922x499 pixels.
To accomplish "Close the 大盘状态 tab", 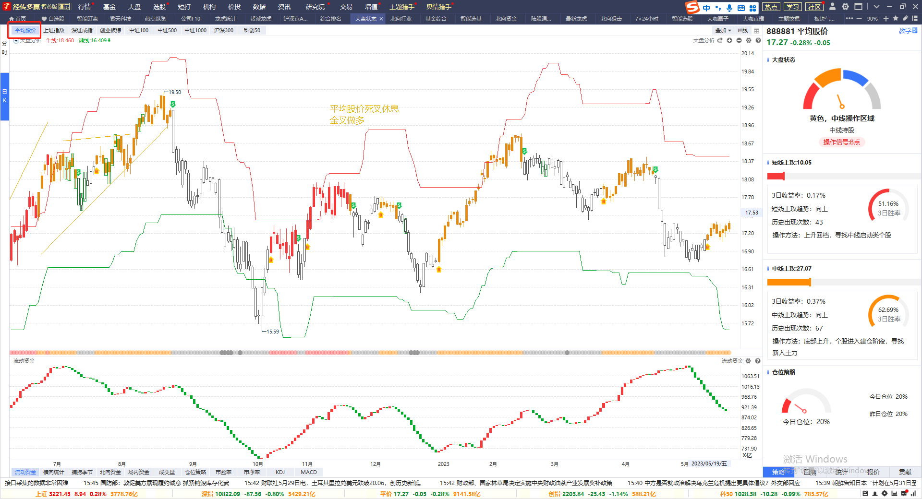I will pos(381,19).
